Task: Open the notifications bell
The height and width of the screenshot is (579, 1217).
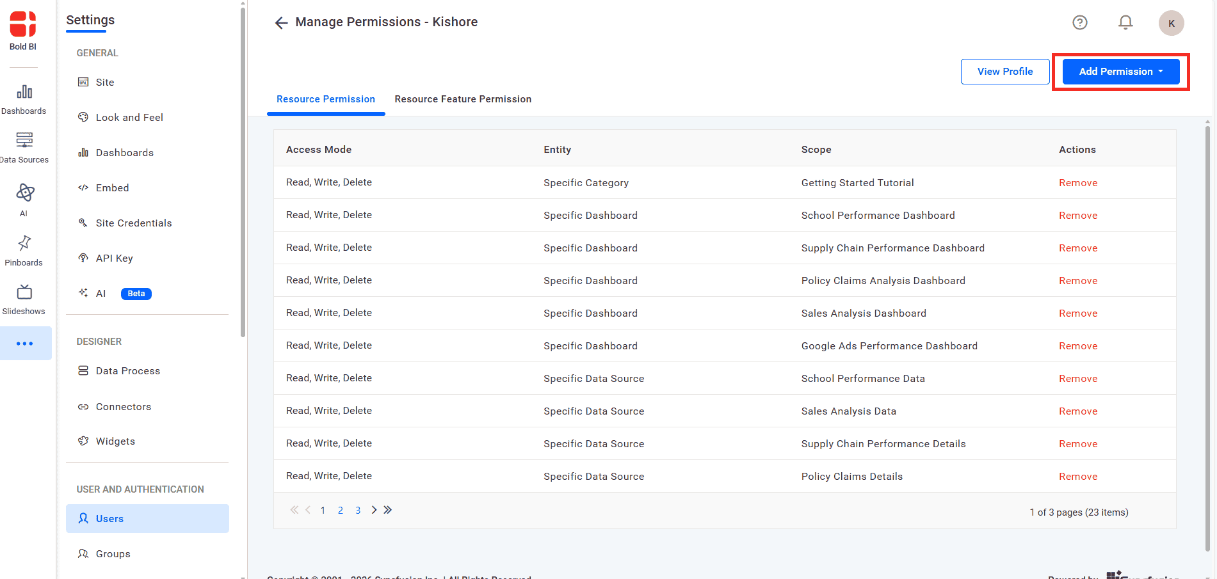Action: click(1125, 22)
